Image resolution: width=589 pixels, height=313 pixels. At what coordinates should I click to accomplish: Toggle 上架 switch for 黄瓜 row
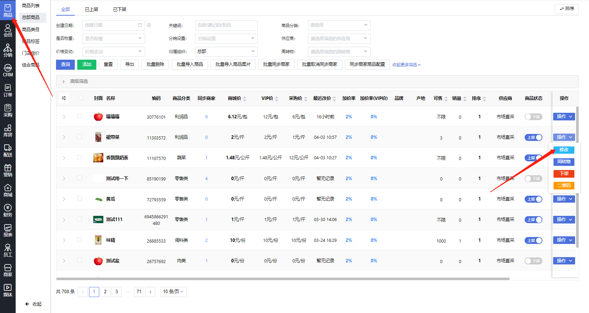tap(533, 199)
